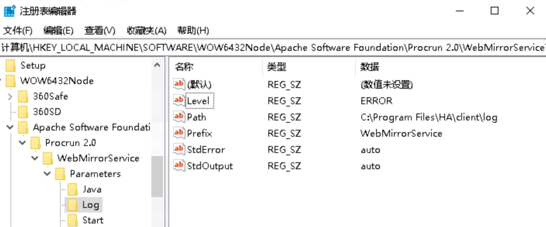Select the StdError value icon
546x227 pixels.
[179, 150]
